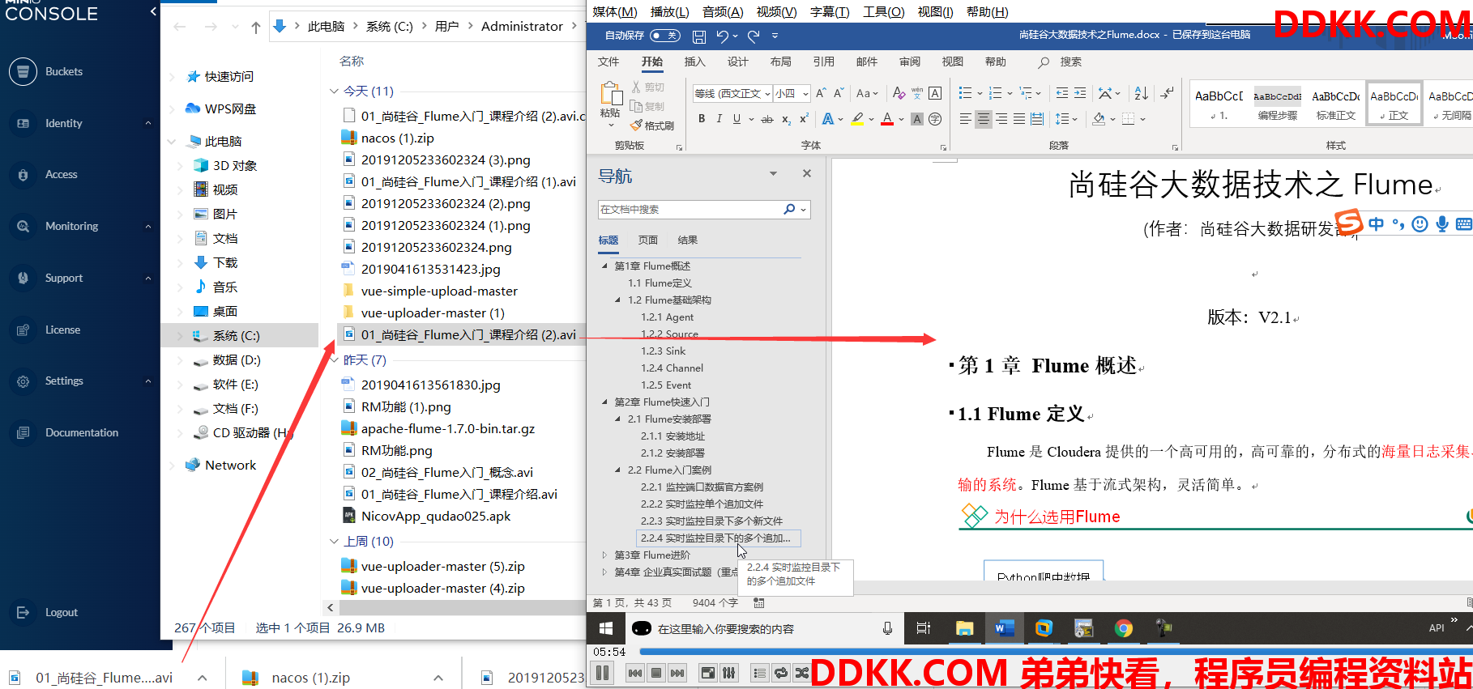Screen dimensions: 1473x689
Task: Open Buckets in MinIO console
Action: pyautogui.click(x=63, y=71)
